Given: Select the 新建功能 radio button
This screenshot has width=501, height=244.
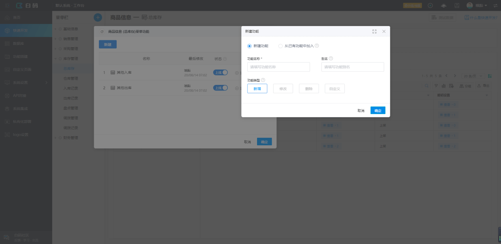Looking at the screenshot, I should [x=250, y=46].
